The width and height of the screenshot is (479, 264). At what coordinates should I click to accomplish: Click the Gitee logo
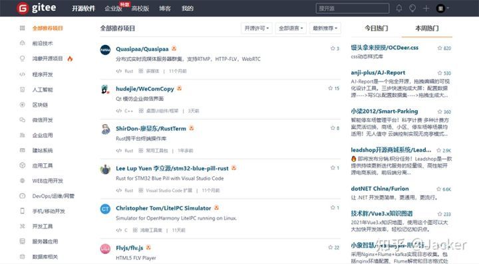tap(37, 8)
